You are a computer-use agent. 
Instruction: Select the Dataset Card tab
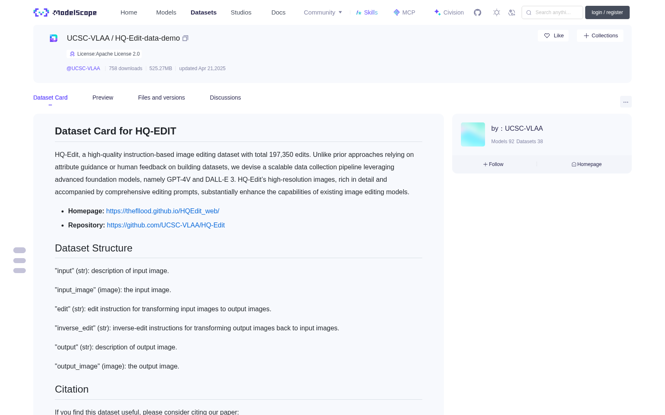click(x=50, y=98)
